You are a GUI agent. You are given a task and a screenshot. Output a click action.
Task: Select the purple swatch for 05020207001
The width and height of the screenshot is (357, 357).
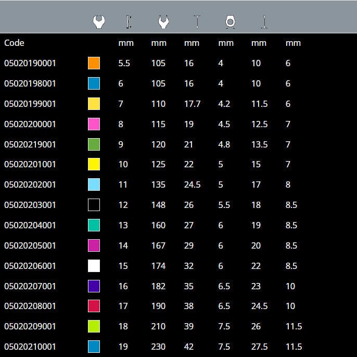(x=94, y=286)
